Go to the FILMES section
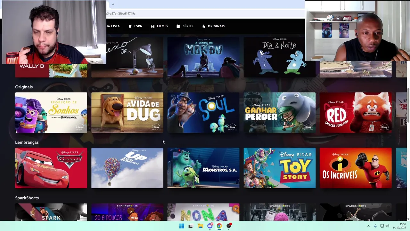Image resolution: width=410 pixels, height=231 pixels. (160, 26)
